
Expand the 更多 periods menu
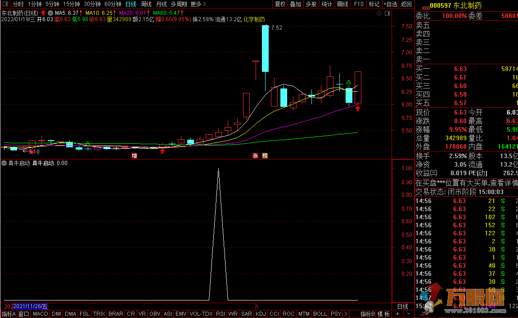(198, 4)
